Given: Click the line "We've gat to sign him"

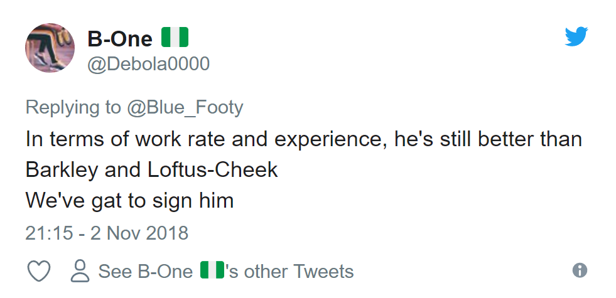Looking at the screenshot, I should click(129, 201).
